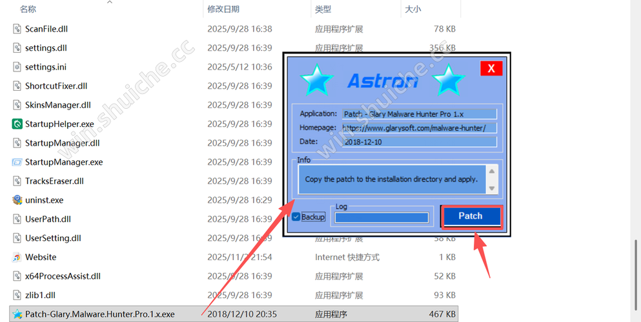
Task: Select the uninst.exe installer icon
Action: tap(17, 200)
